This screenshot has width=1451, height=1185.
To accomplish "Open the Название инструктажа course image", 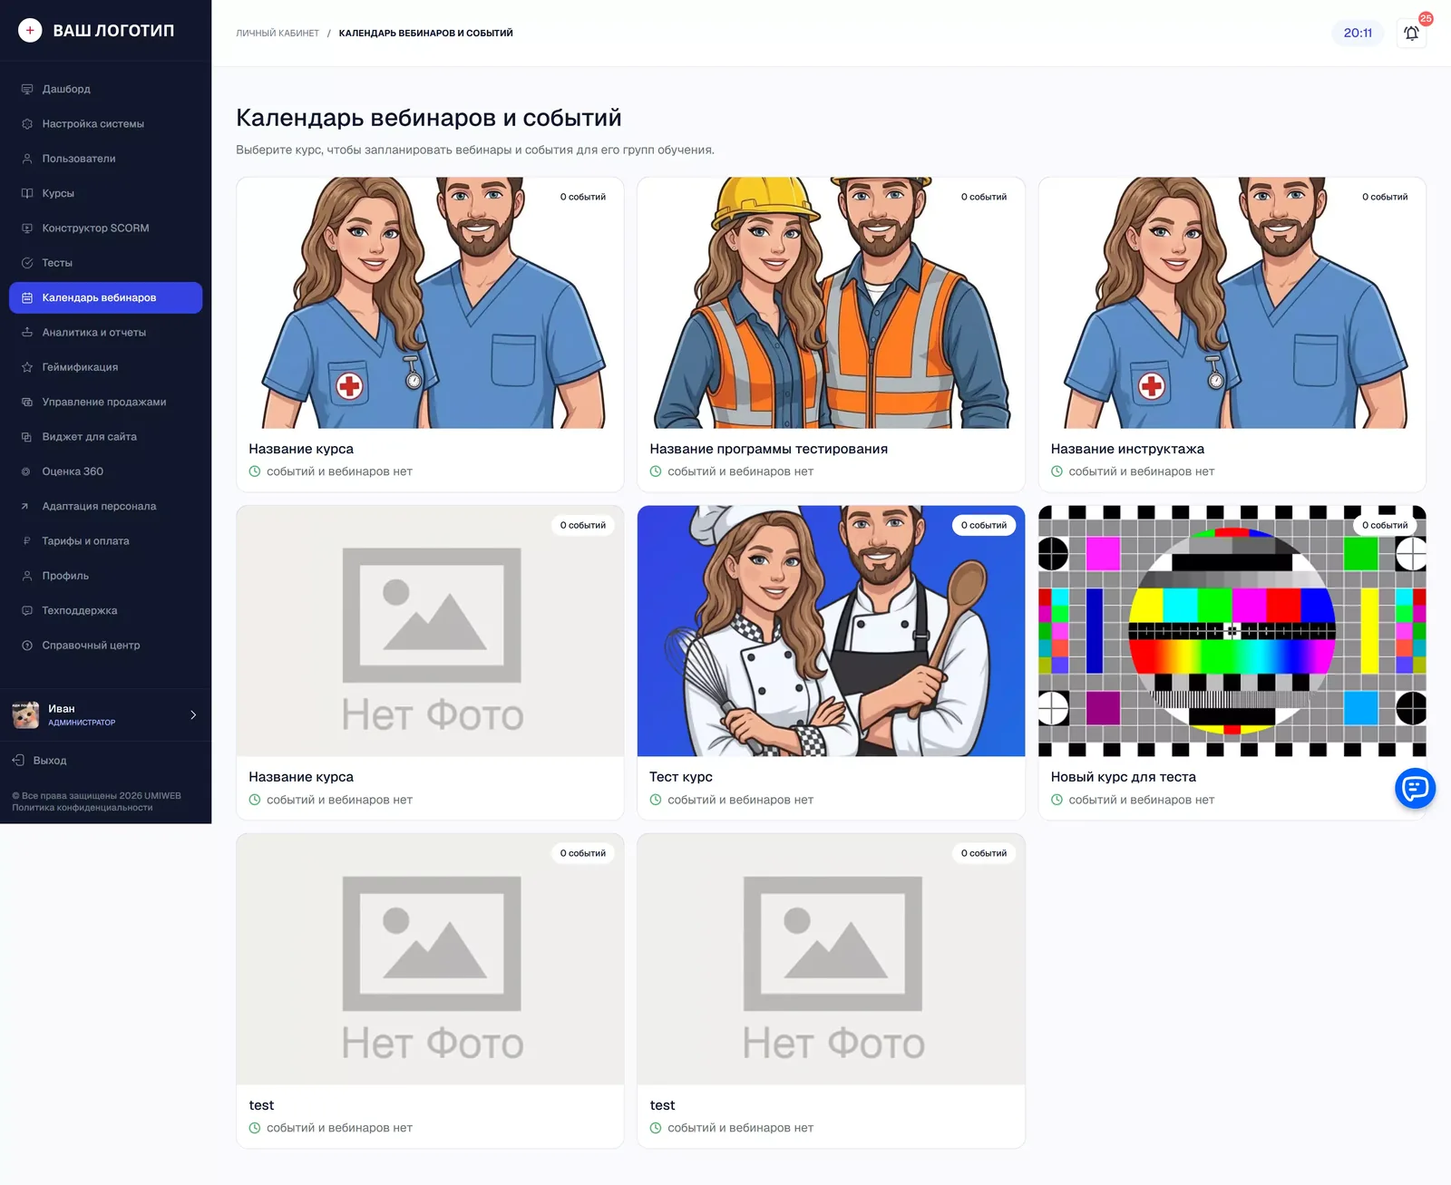I will 1232,303.
